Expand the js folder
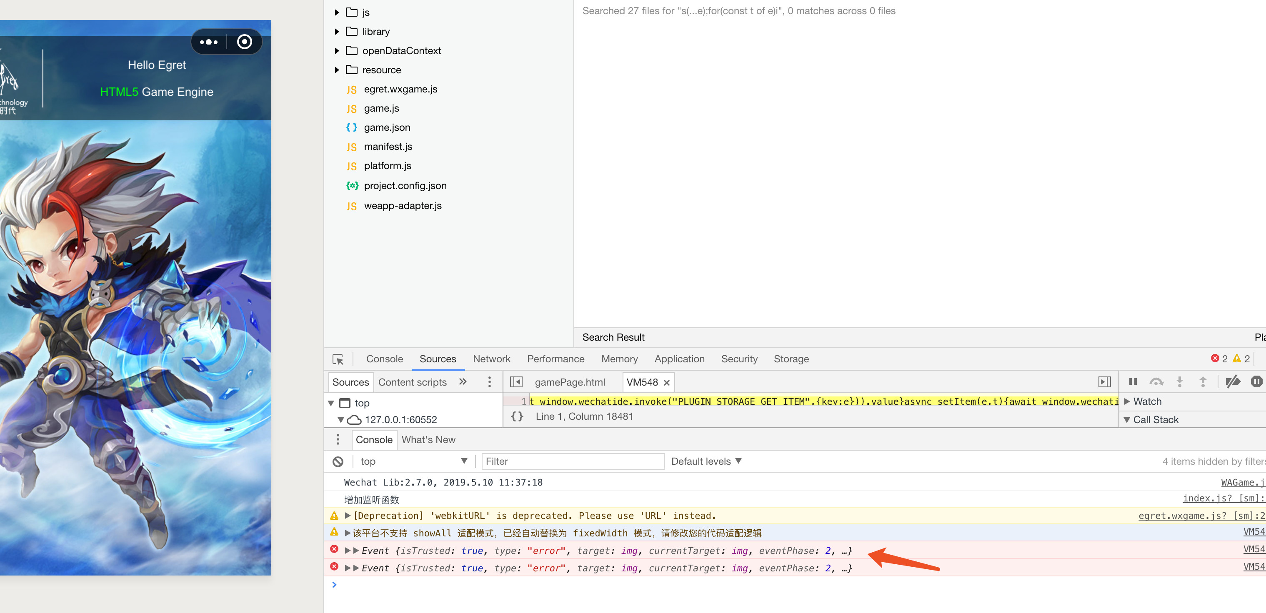Screen dimensions: 1266x613 [x=337, y=12]
